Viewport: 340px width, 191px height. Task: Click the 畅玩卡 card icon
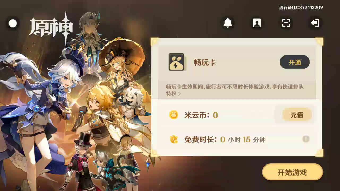[x=177, y=62]
